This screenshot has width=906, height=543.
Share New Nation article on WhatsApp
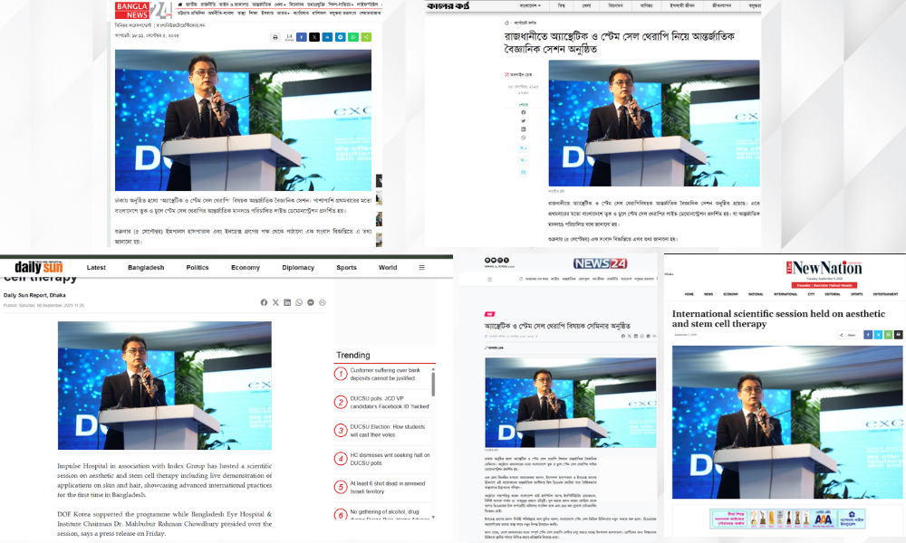(x=888, y=335)
